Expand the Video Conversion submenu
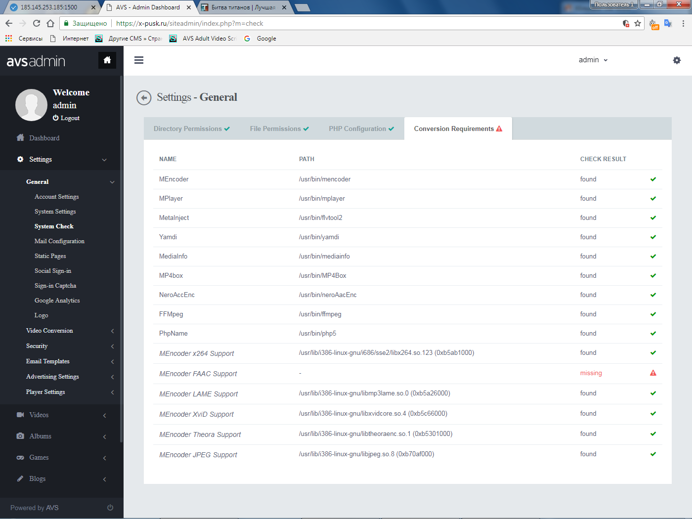The image size is (692, 519). click(49, 331)
